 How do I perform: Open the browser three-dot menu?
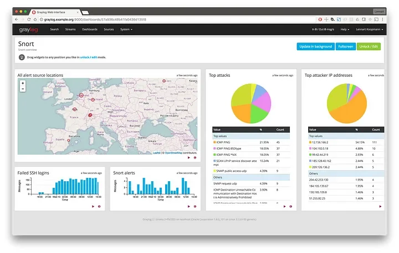382,19
